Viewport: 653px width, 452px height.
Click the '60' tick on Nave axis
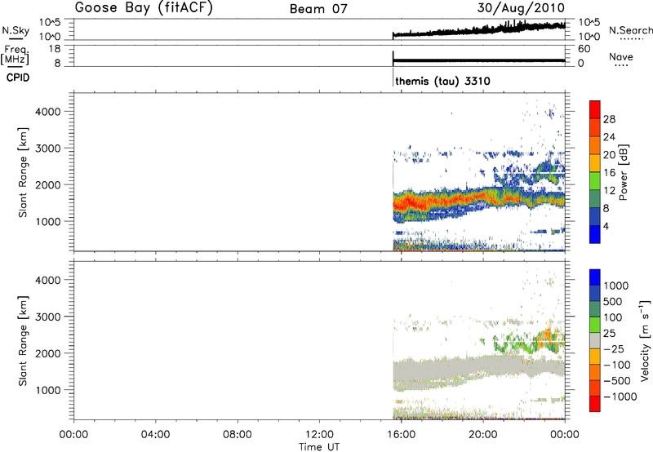584,49
